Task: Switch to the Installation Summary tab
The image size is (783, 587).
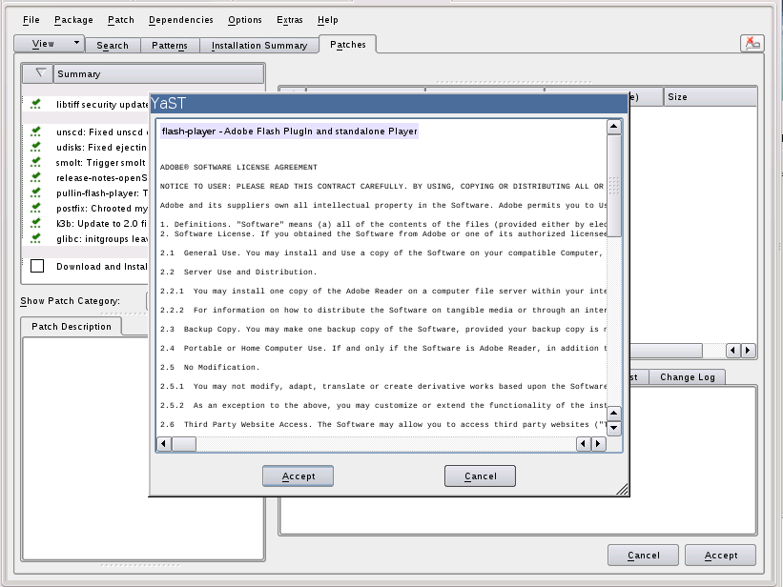Action: 259,45
